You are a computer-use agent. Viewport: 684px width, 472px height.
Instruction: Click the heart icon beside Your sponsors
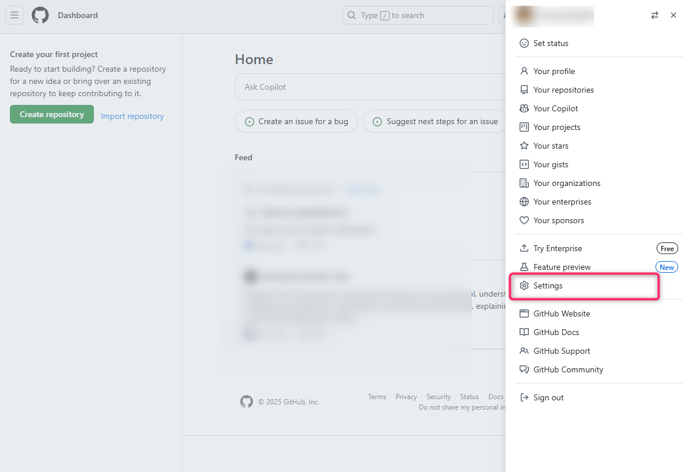[x=524, y=220]
